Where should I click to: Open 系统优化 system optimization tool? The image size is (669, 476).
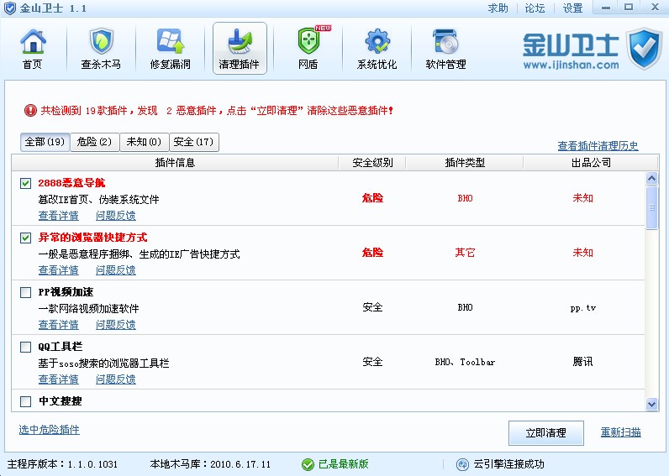coord(377,49)
